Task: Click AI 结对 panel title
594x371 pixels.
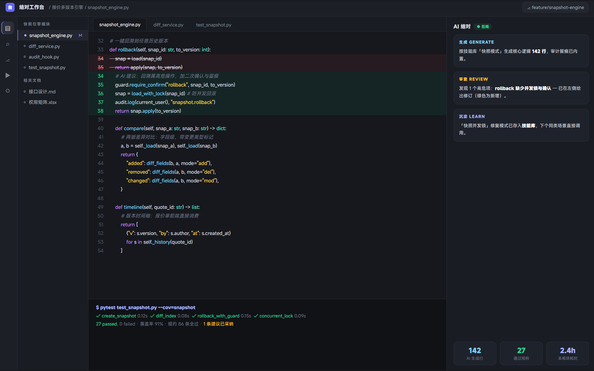Action: click(462, 26)
